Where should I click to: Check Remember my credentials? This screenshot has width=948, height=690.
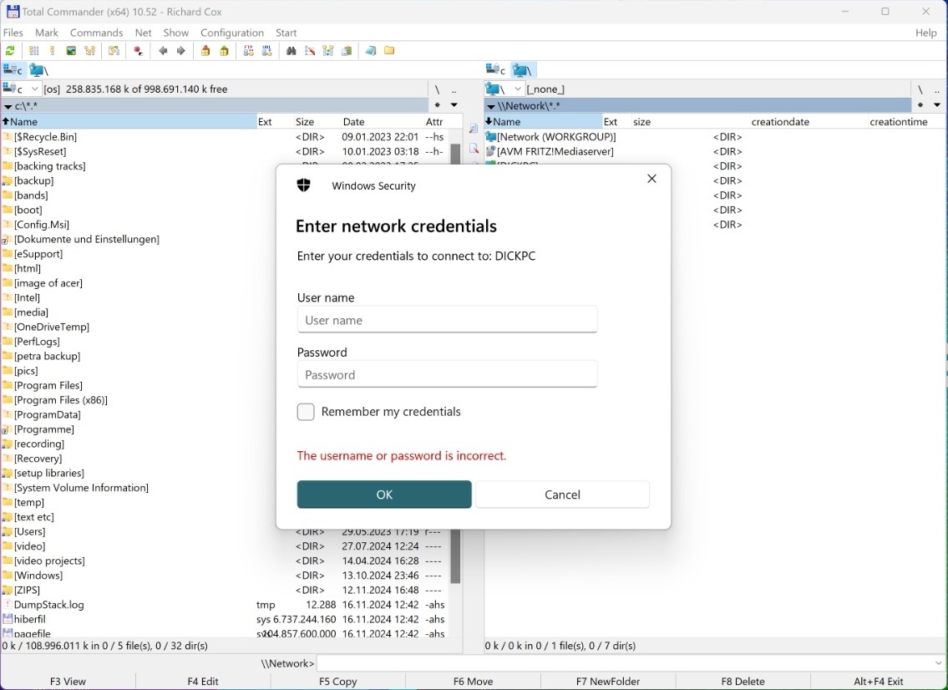click(306, 412)
